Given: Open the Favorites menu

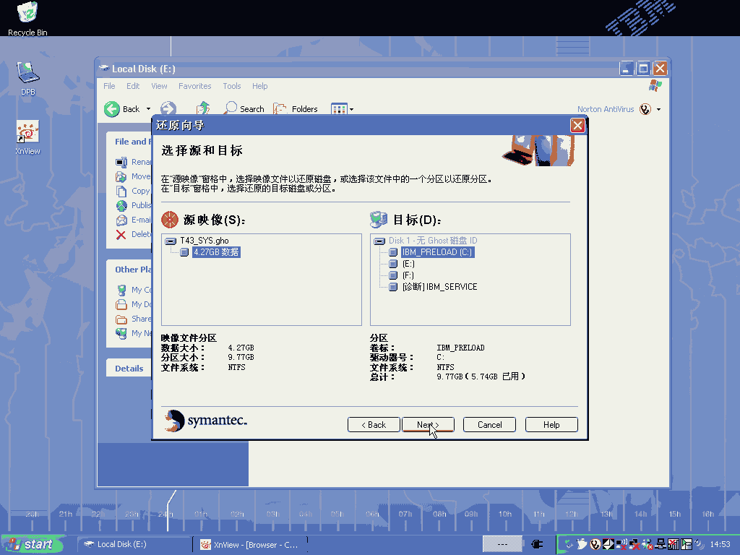Looking at the screenshot, I should [x=194, y=86].
